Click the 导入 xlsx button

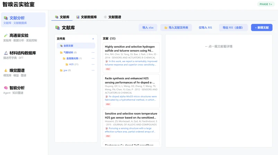click(148, 28)
